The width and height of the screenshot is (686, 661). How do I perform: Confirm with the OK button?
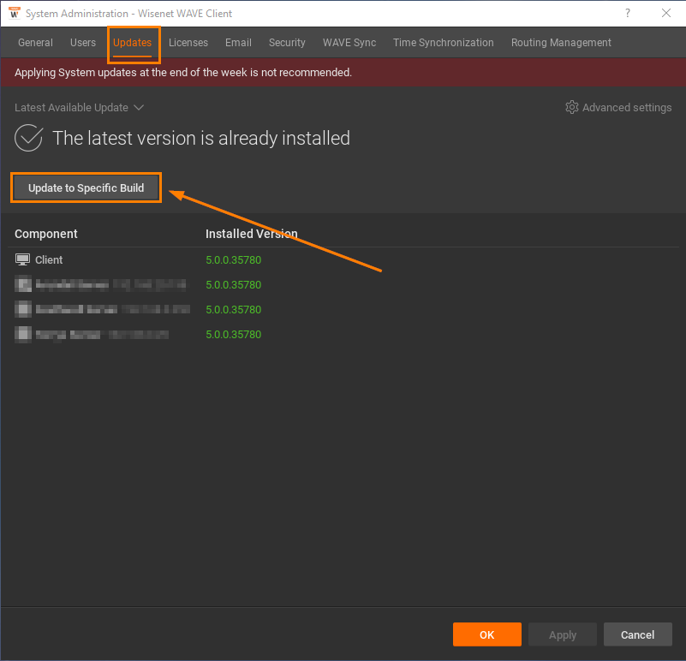487,634
